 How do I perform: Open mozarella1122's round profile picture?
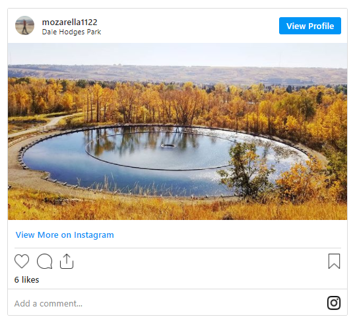tap(24, 25)
